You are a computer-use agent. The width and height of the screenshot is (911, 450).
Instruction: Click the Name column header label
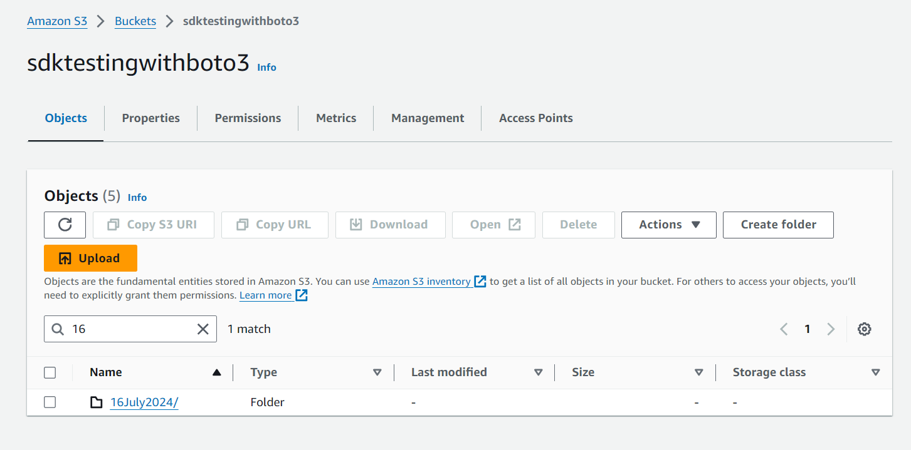(106, 372)
